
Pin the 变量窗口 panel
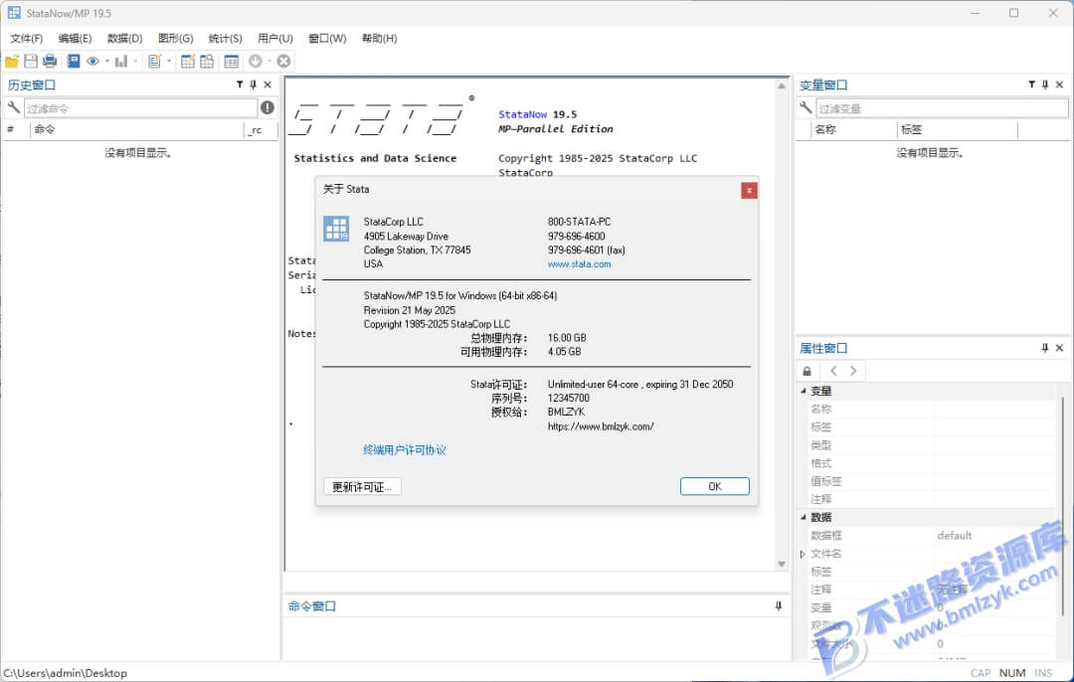[x=1045, y=85]
